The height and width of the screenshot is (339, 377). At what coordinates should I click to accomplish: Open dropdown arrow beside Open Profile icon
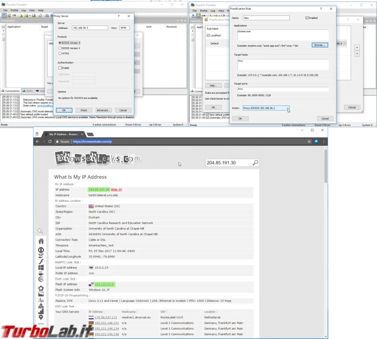point(30,16)
